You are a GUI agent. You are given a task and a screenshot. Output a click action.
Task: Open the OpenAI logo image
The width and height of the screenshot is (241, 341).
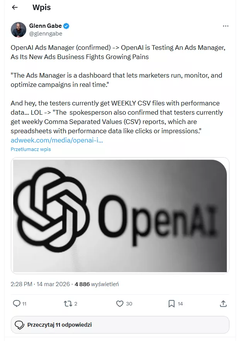(x=120, y=215)
